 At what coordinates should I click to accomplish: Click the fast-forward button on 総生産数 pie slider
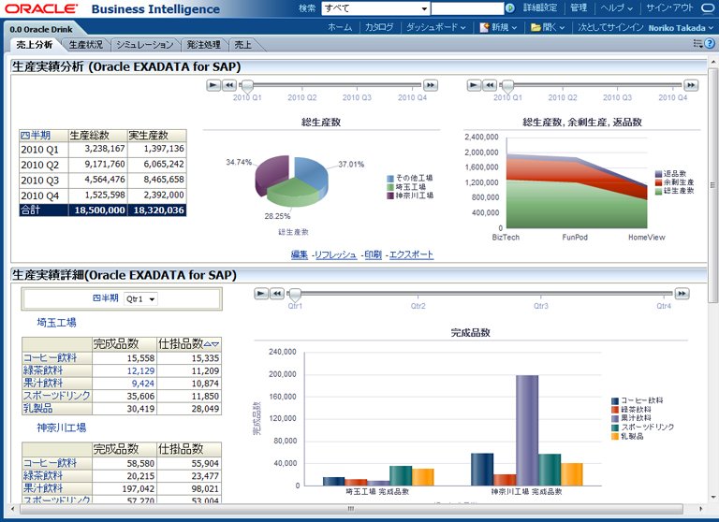point(430,85)
